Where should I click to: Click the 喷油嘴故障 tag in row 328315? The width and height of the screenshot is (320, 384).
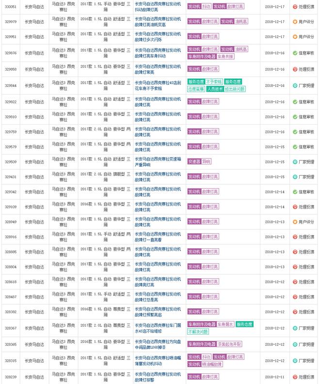pyautogui.click(x=205, y=365)
